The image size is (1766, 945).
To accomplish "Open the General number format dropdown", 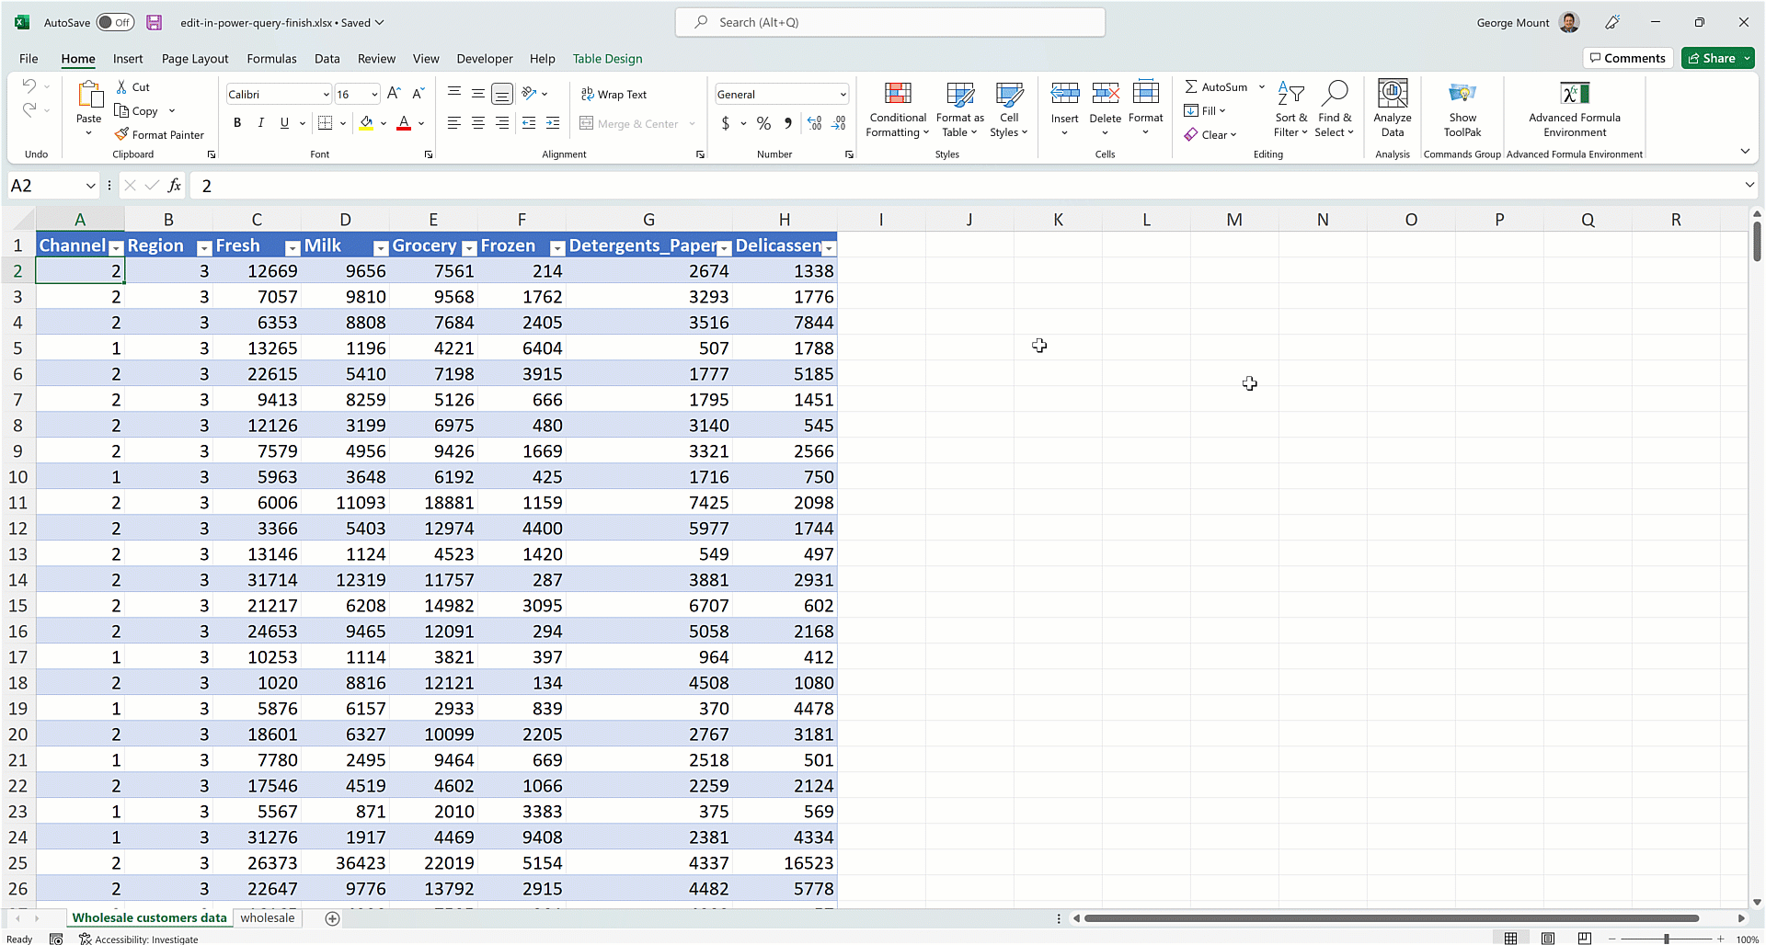I will point(843,94).
